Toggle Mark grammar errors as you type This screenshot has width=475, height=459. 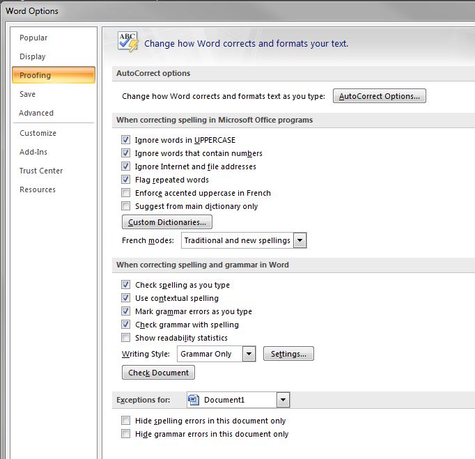tap(126, 311)
